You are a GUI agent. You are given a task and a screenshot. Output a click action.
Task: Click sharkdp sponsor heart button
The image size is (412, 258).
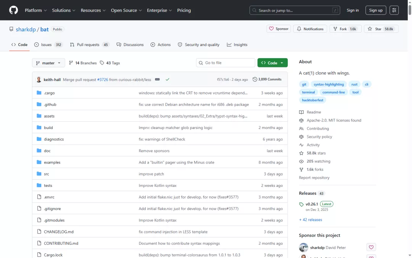pyautogui.click(x=371, y=247)
